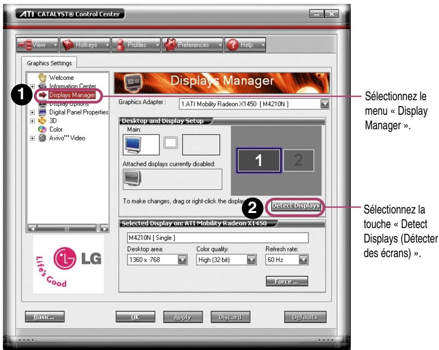Click the Discard button
Image resolution: width=439 pixels, height=350 pixels.
[231, 317]
